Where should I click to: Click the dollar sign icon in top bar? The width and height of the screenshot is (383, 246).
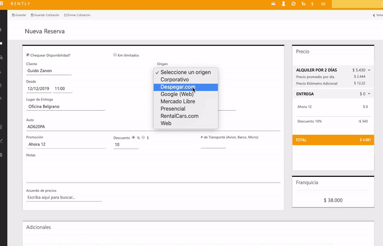[312, 4]
